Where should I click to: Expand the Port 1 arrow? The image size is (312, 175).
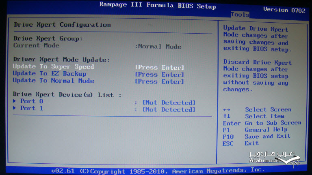click(x=15, y=108)
